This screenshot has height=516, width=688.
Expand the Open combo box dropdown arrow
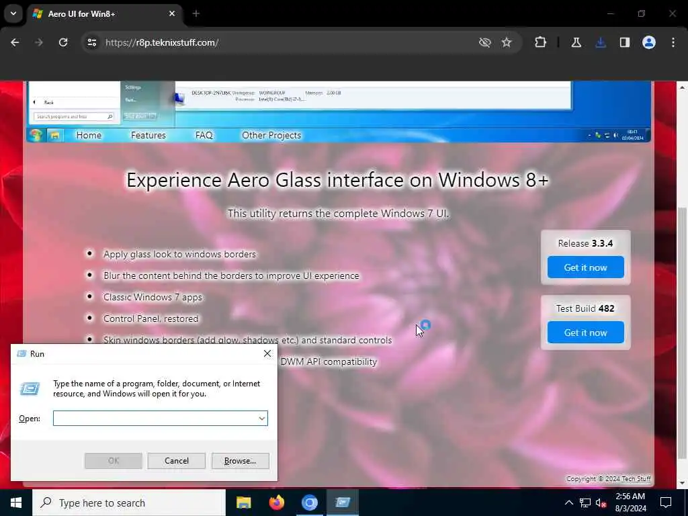click(x=262, y=418)
